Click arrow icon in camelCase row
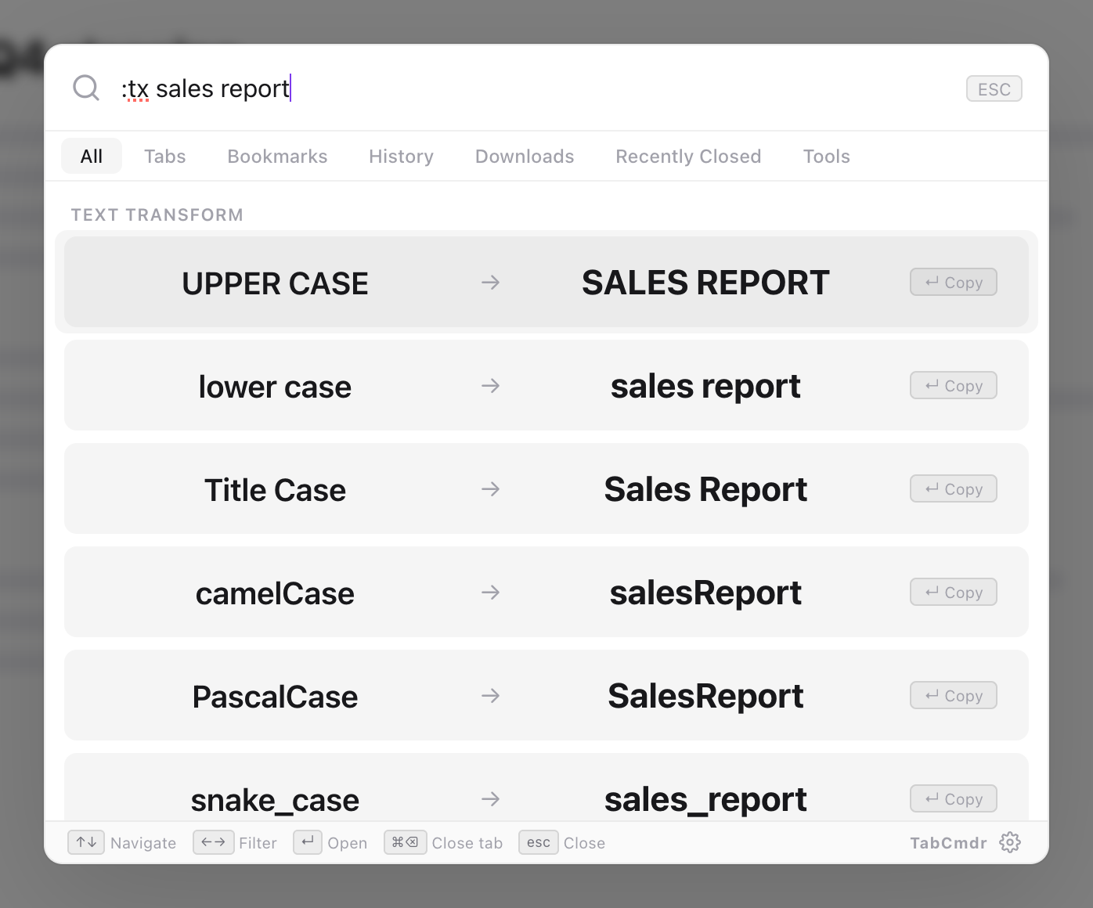 point(490,592)
